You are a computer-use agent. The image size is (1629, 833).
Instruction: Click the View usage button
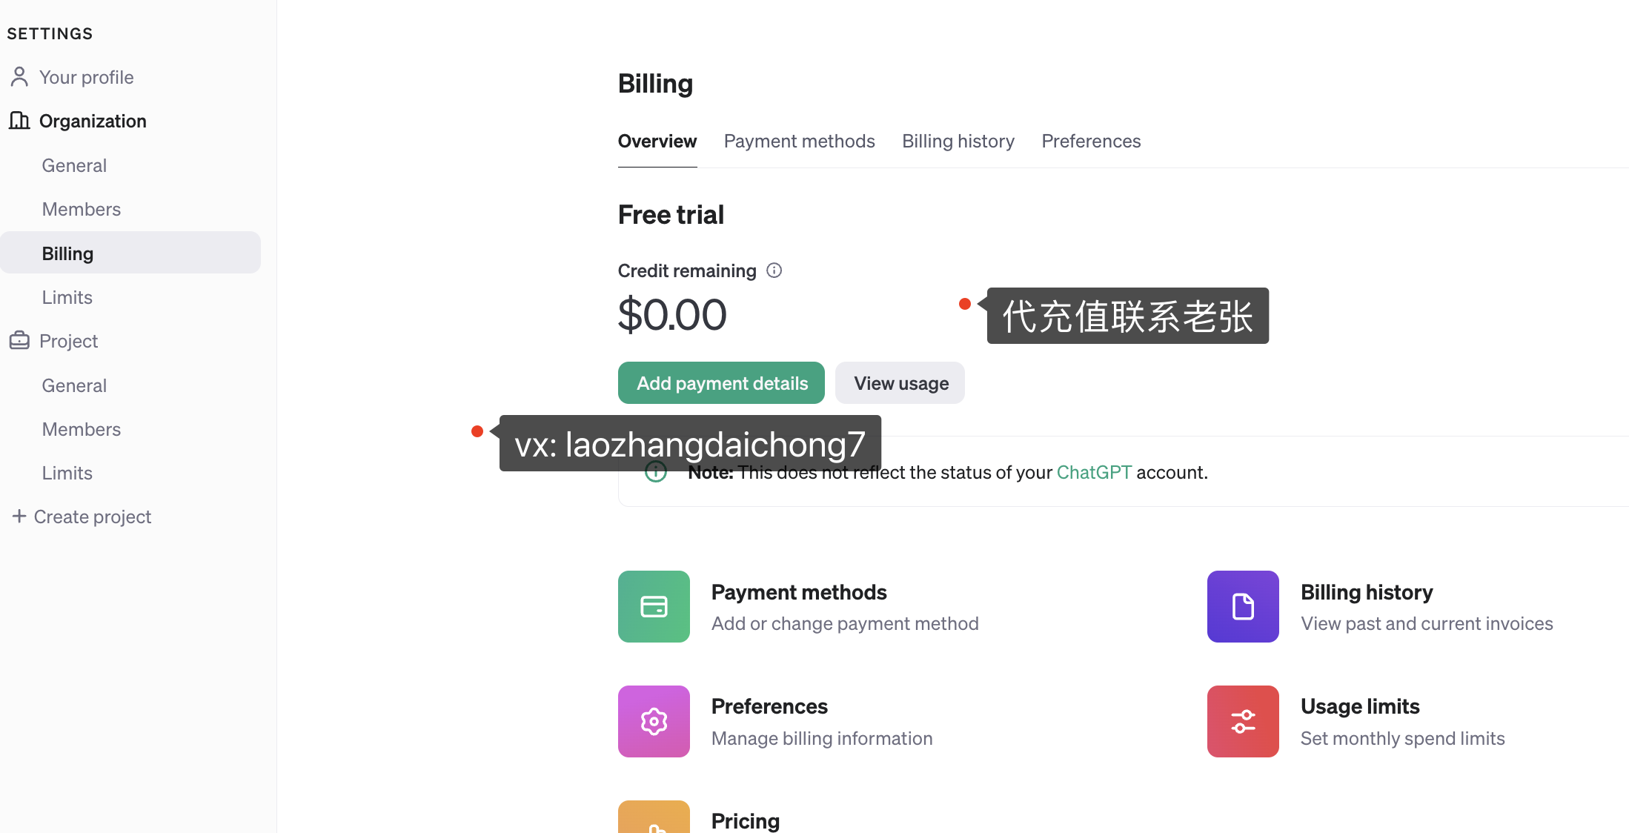(x=900, y=383)
